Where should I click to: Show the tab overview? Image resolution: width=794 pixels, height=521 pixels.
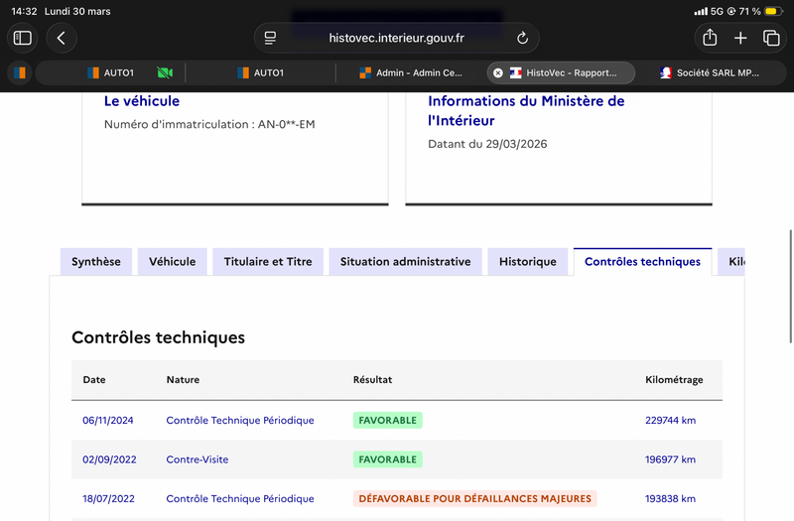(x=771, y=38)
